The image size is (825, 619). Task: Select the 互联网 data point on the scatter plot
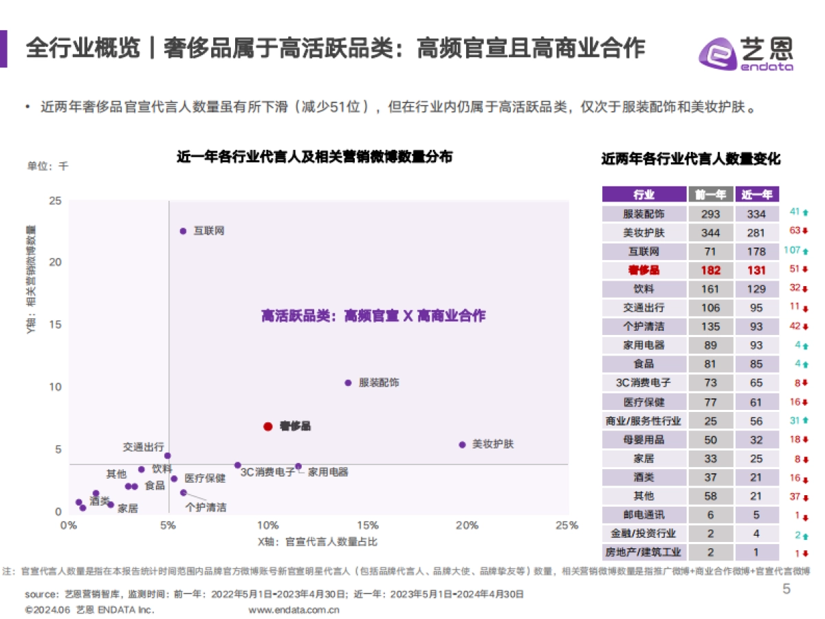pos(182,231)
